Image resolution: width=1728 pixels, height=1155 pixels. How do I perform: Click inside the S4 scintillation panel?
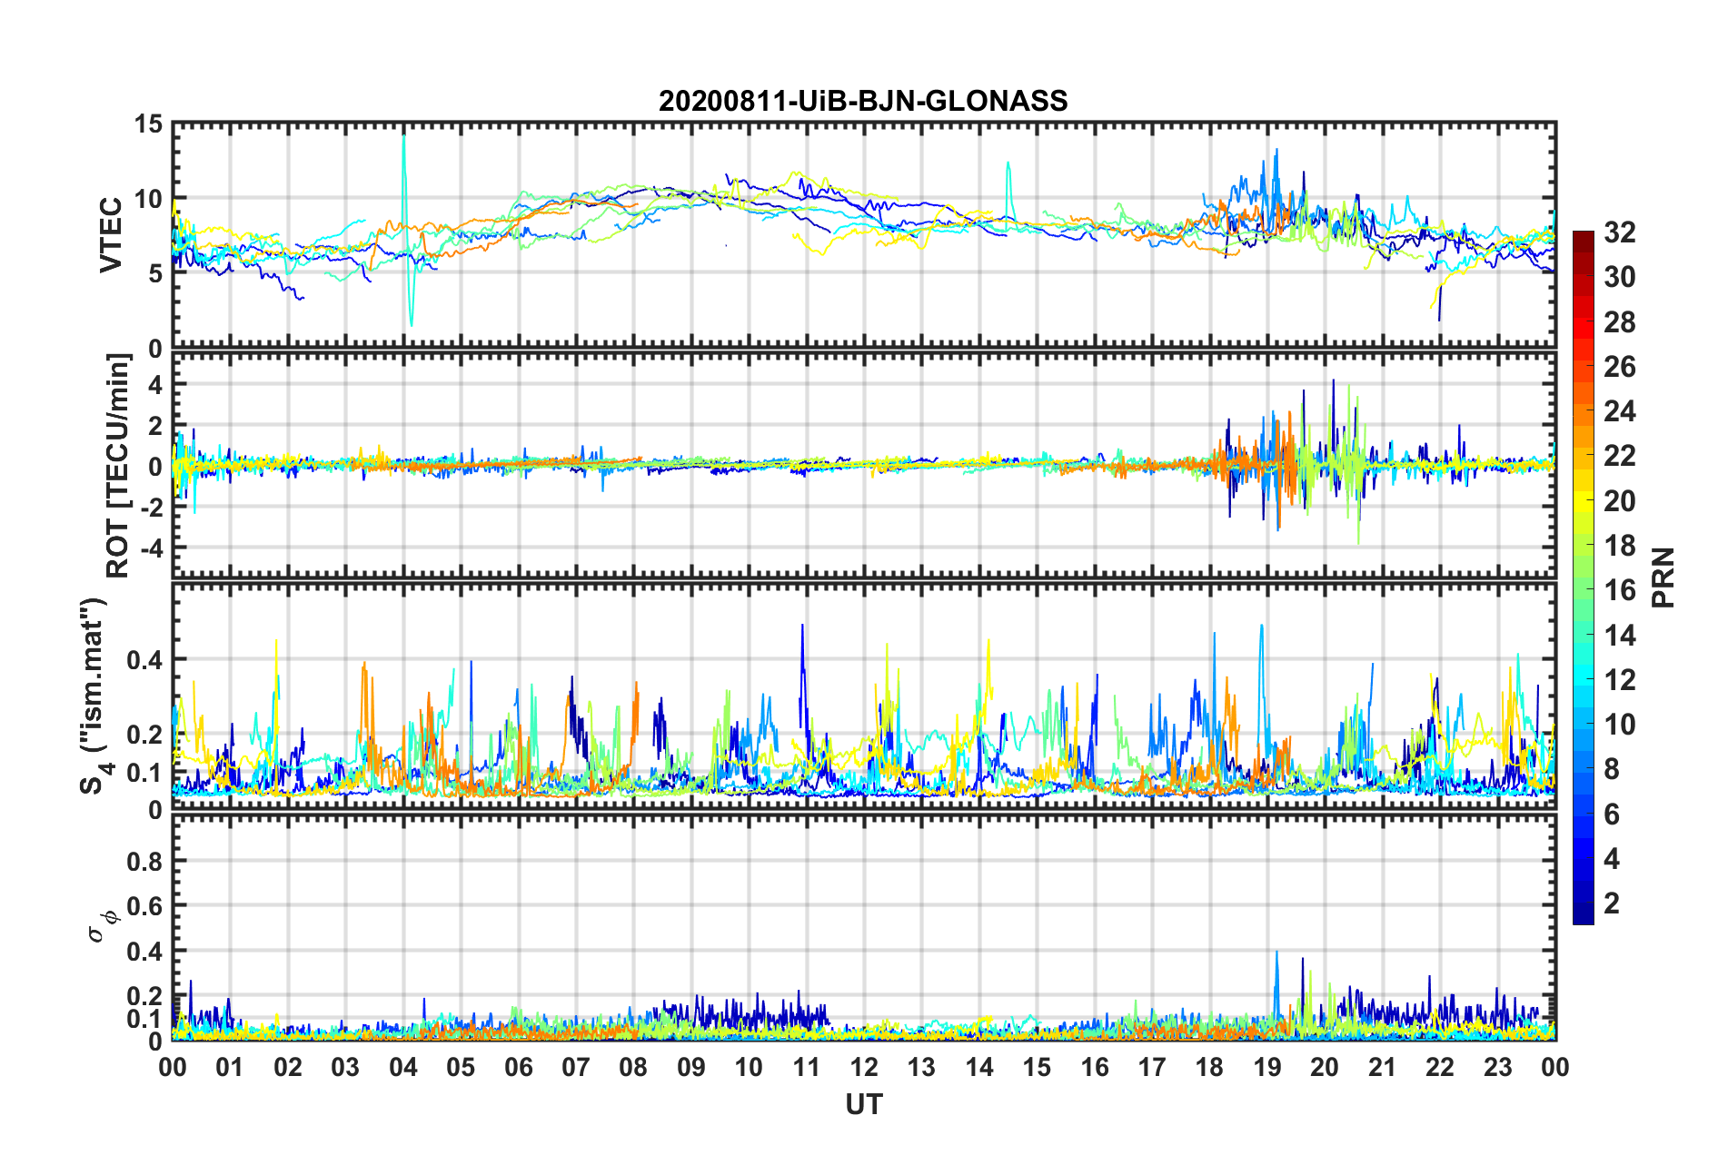point(864,696)
